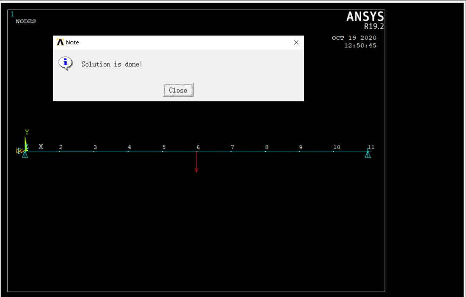This screenshot has width=466, height=297.
Task: Click the ANSYS logo icon in dialog title
Action: [60, 42]
